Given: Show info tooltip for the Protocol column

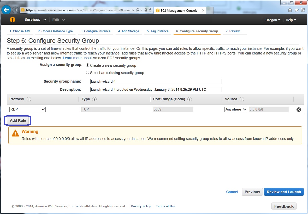Looking at the screenshot, I should 29,99.
